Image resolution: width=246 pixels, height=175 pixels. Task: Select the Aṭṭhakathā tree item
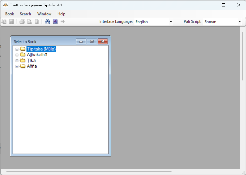(37, 55)
